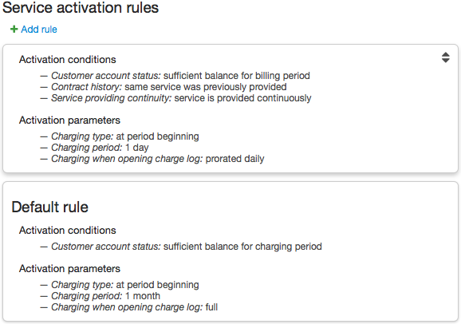Click the Default rule's Charging type parameter
Viewport: 461px width, 324px height.
125,285
